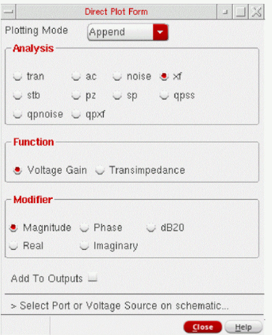Select the tran analysis radio button

[x=18, y=77]
